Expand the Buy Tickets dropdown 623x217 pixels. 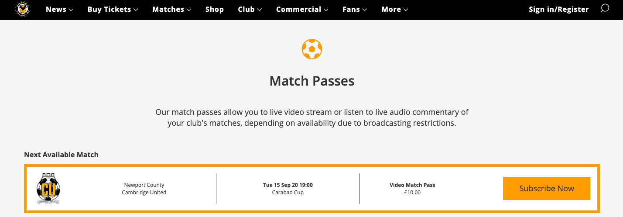113,10
